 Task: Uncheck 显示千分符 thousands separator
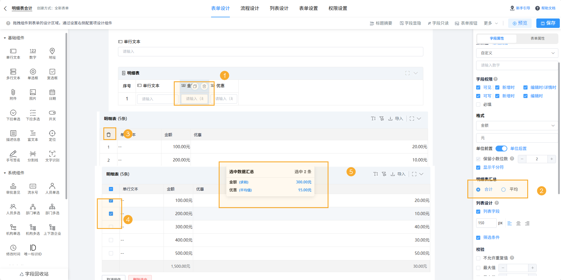478,167
